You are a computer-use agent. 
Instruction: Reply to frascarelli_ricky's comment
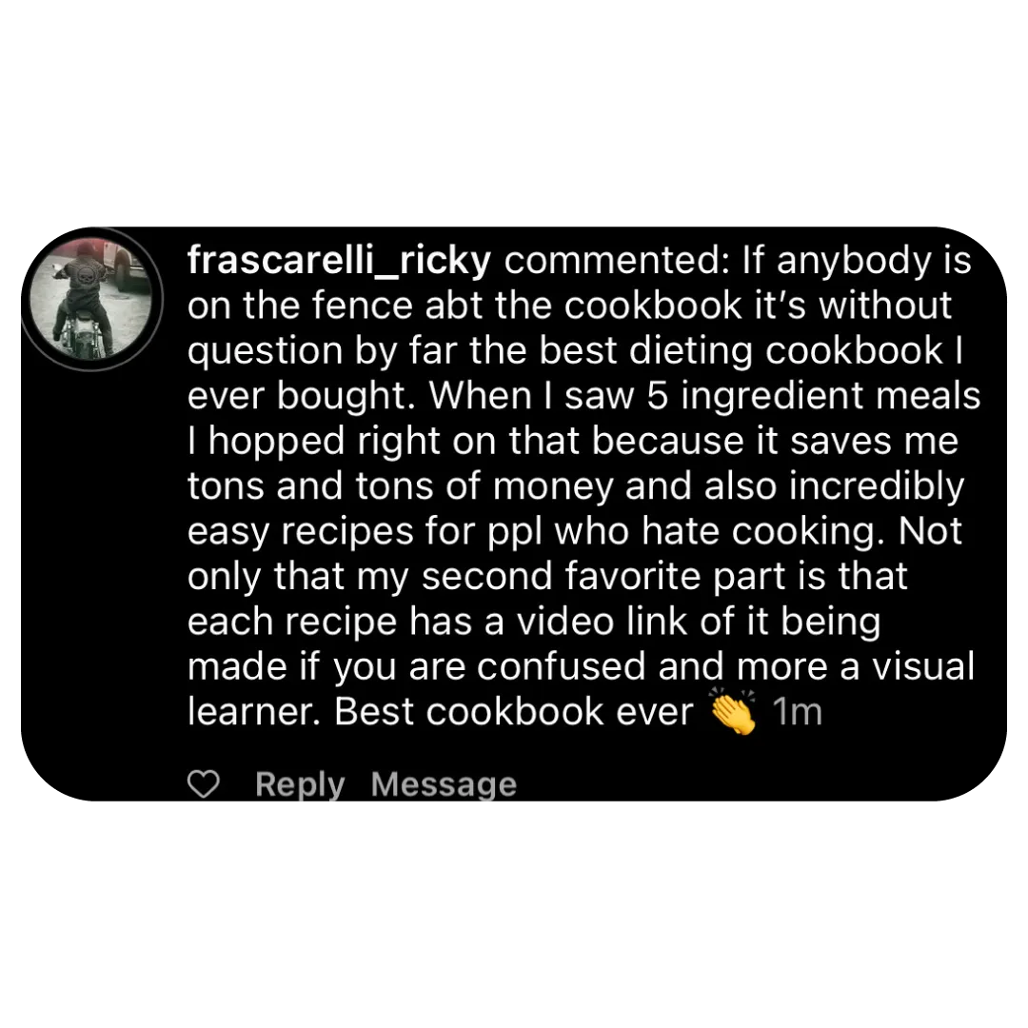point(300,784)
